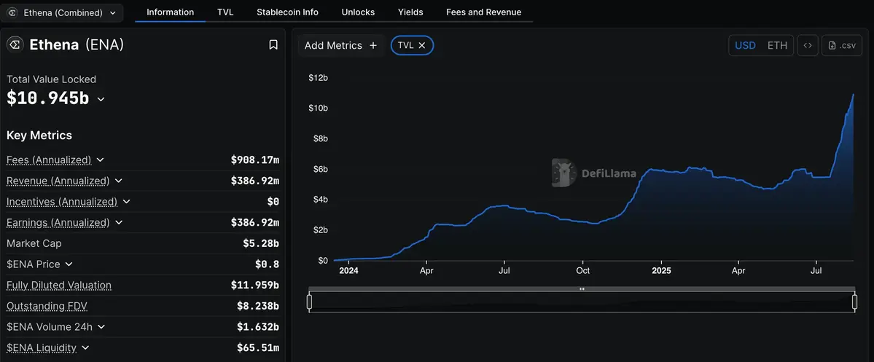The image size is (874, 362).
Task: Click the plus icon in Add Metrics
Action: click(x=373, y=45)
